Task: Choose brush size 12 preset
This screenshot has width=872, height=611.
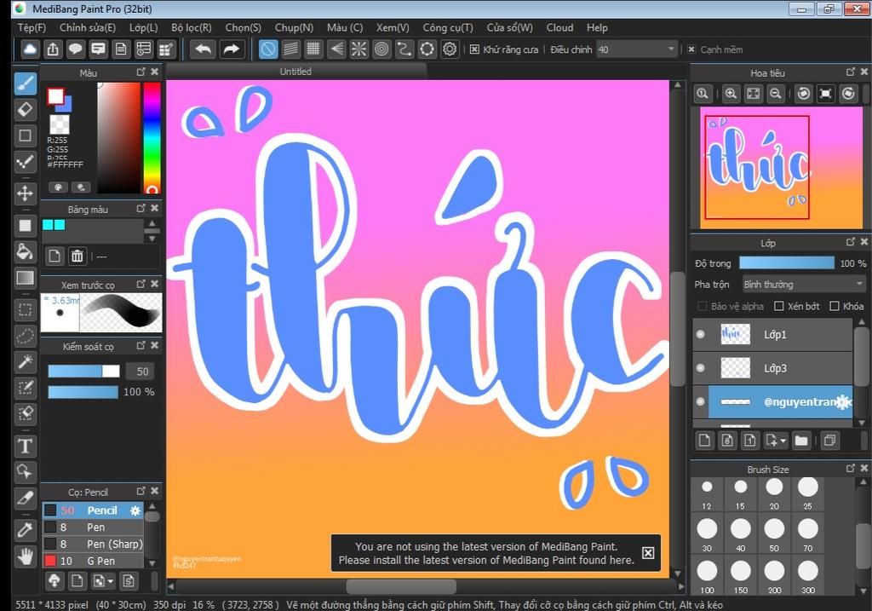Action: 707,493
